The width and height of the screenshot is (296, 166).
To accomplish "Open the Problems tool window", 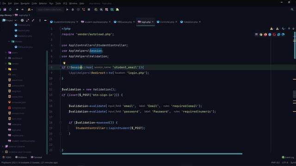I will point(21,157).
